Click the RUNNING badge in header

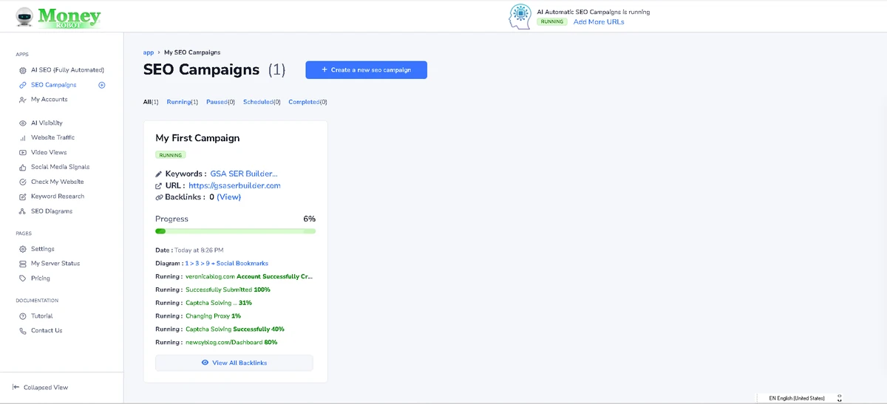551,21
